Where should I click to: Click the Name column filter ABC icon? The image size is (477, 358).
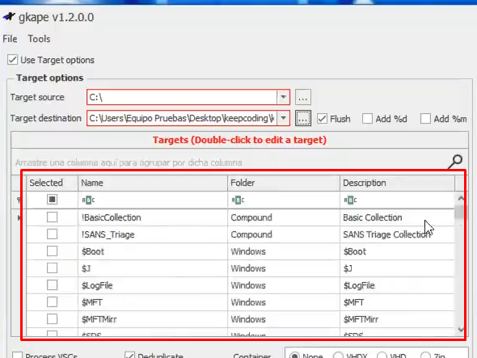[x=88, y=200]
